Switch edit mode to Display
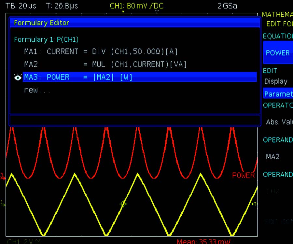Image resolution: width=293 pixels, height=244 pixels. pos(276,81)
